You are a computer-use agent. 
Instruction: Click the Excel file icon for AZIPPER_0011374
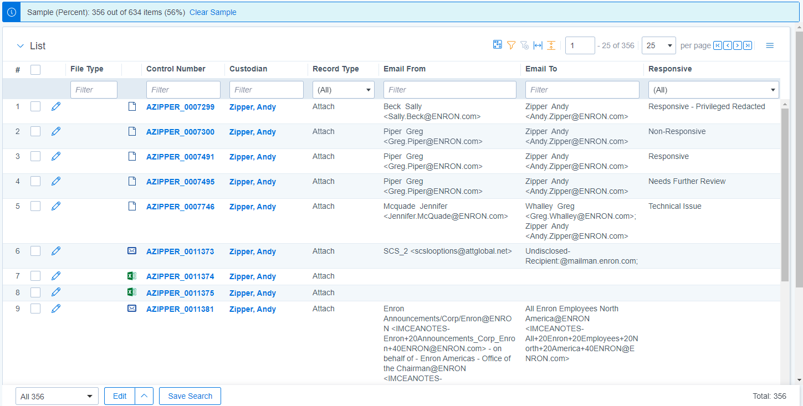(132, 276)
